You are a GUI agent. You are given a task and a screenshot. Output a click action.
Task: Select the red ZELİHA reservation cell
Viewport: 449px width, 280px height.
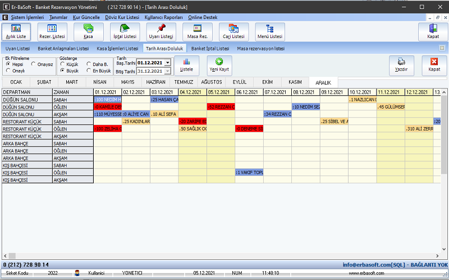[107, 129]
